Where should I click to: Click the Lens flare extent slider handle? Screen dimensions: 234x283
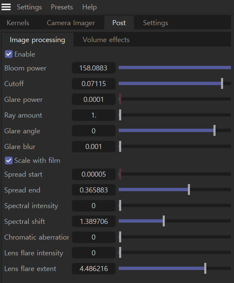(x=205, y=268)
